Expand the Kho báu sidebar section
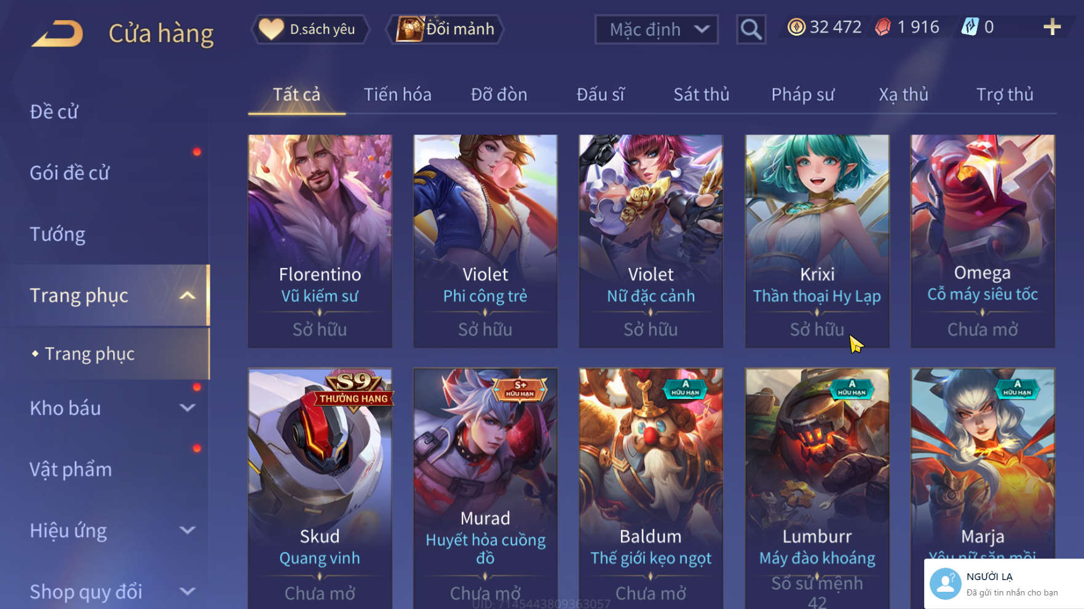The height and width of the screenshot is (609, 1084). click(x=188, y=408)
